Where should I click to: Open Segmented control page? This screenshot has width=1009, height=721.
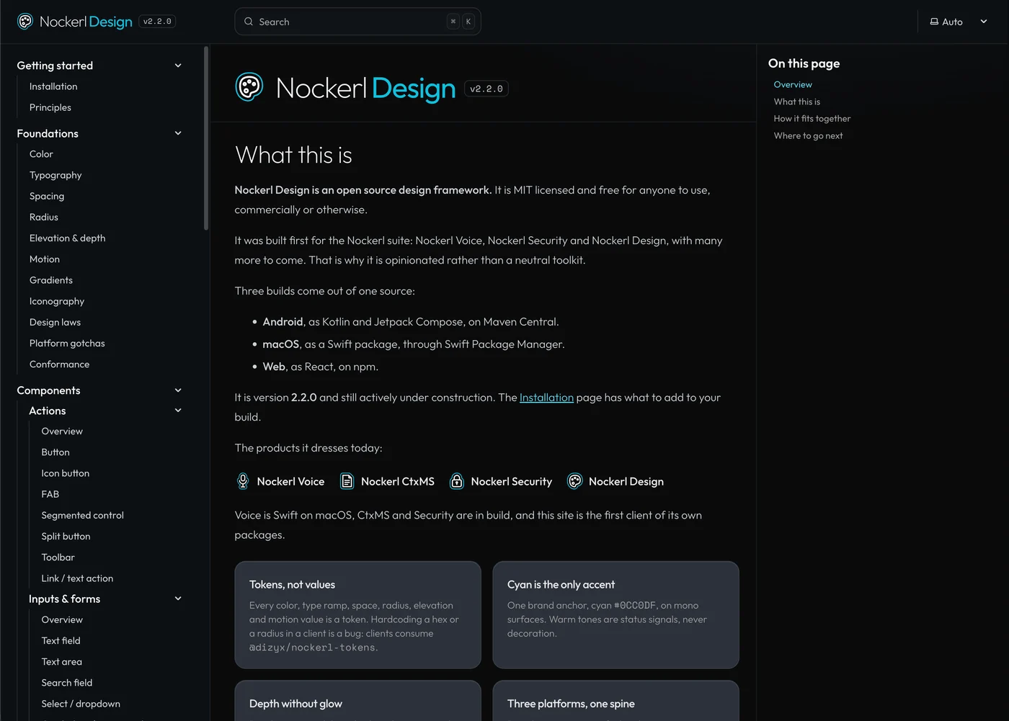pyautogui.click(x=83, y=515)
